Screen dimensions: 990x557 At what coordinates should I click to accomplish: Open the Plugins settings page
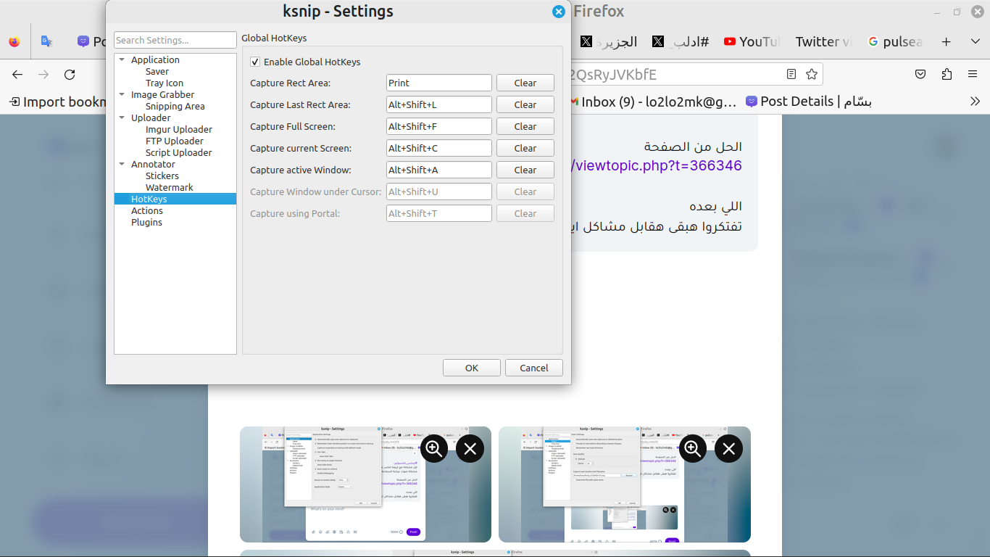click(x=146, y=222)
